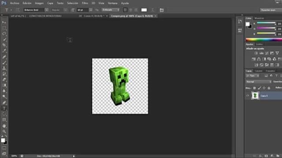Open the History collapsed panel icon
Image resolution: width=282 pixels, height=158 pixels.
[240, 22]
